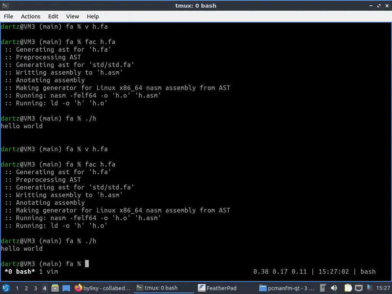Click the first 'v h.fa' command line

54,26
